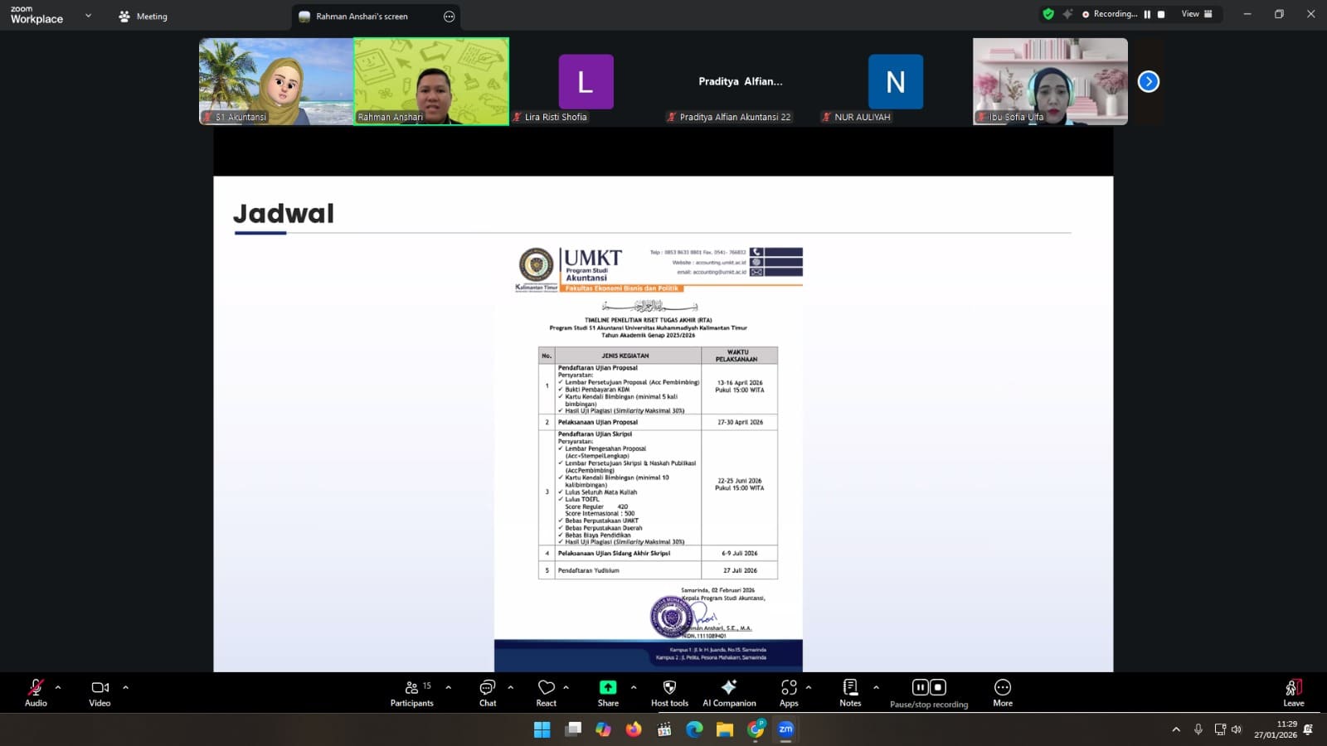
Task: Unmute the microphone Audio button
Action: pyautogui.click(x=36, y=692)
